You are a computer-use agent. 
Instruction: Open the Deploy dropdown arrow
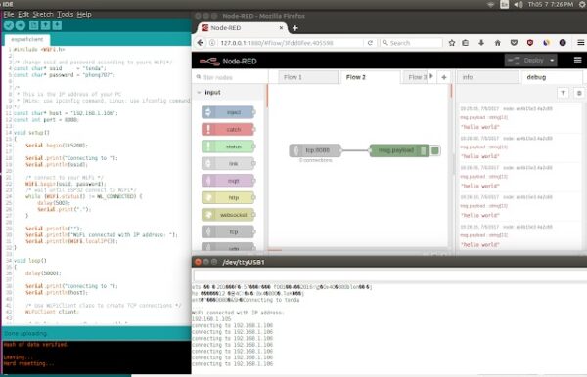click(x=552, y=61)
